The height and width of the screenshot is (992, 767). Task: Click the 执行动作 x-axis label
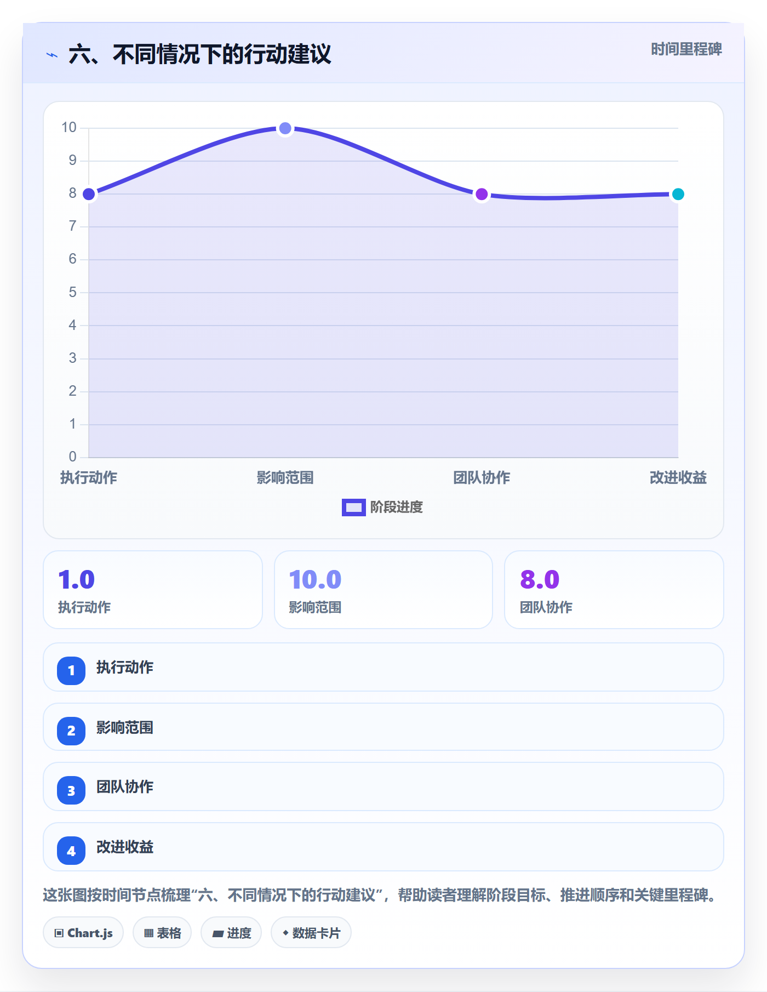coord(89,478)
